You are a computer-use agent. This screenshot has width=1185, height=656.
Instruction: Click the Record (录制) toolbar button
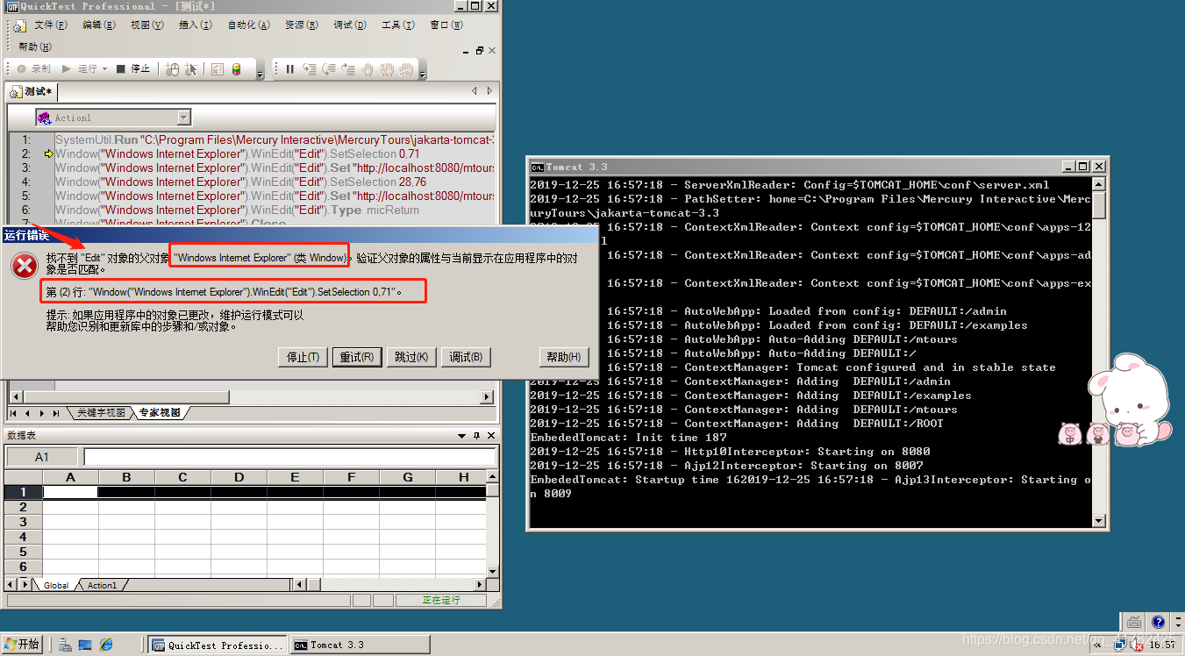click(x=33, y=69)
